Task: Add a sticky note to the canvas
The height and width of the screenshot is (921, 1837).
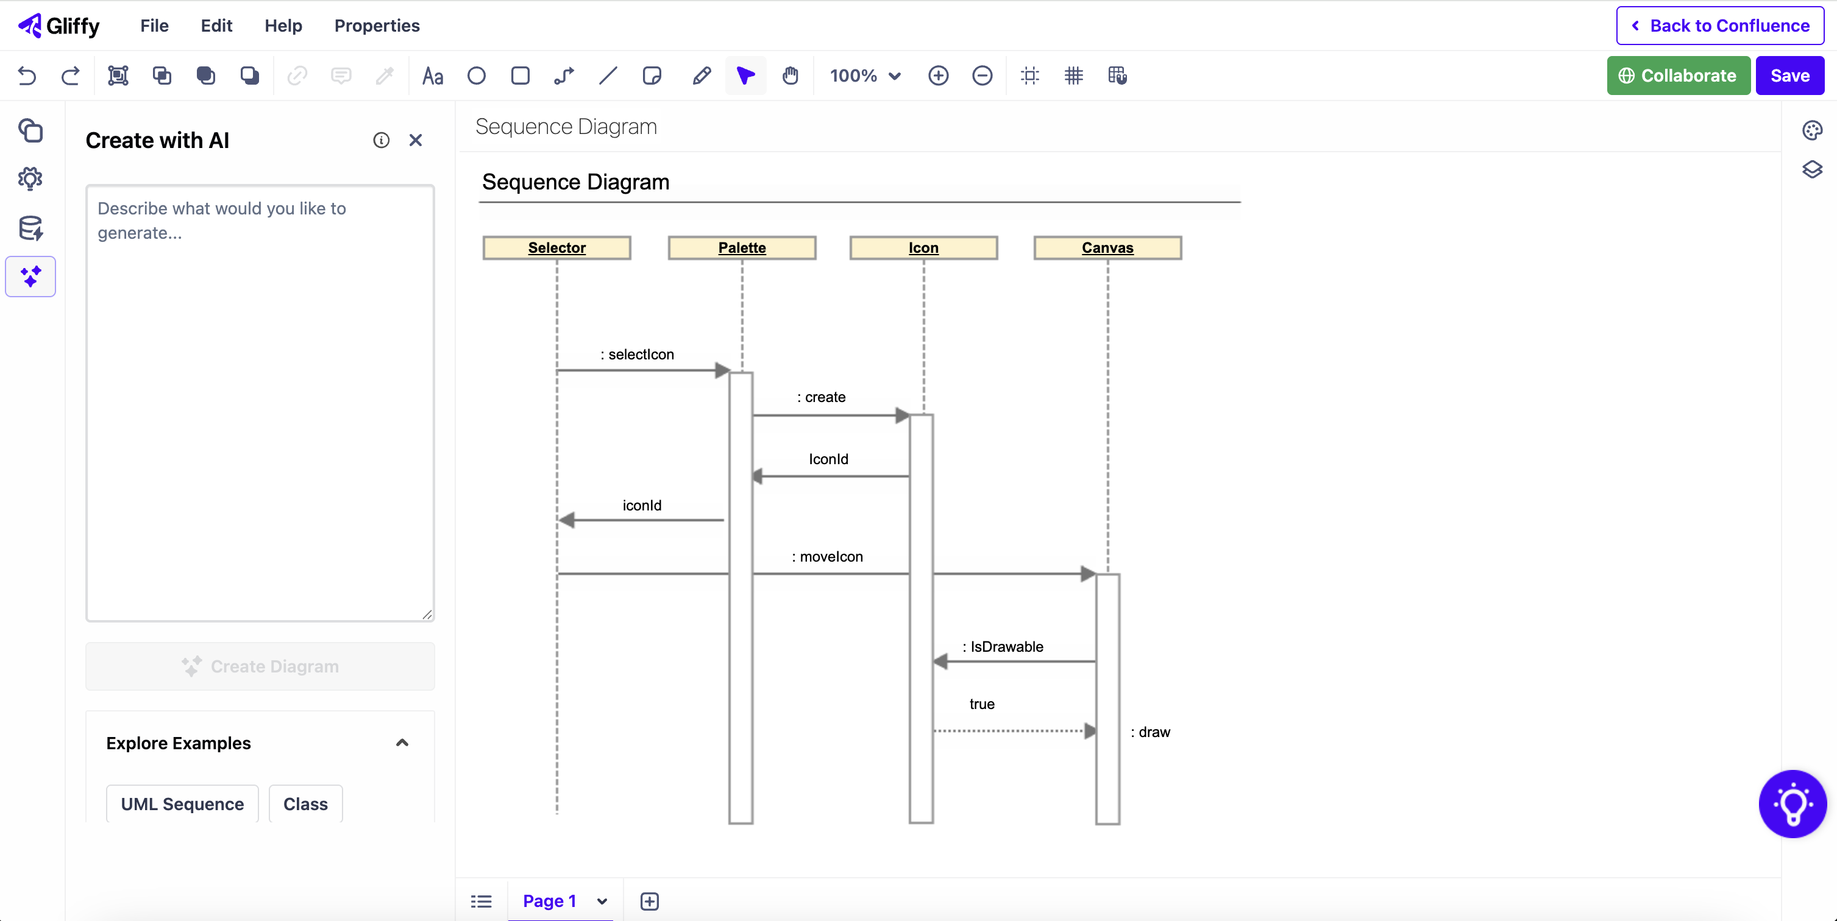Action: point(652,76)
